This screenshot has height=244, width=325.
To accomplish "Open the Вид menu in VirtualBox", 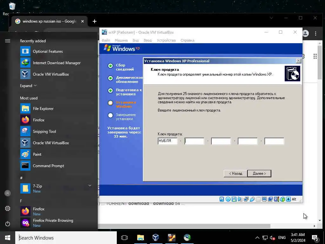I will click(x=136, y=40).
